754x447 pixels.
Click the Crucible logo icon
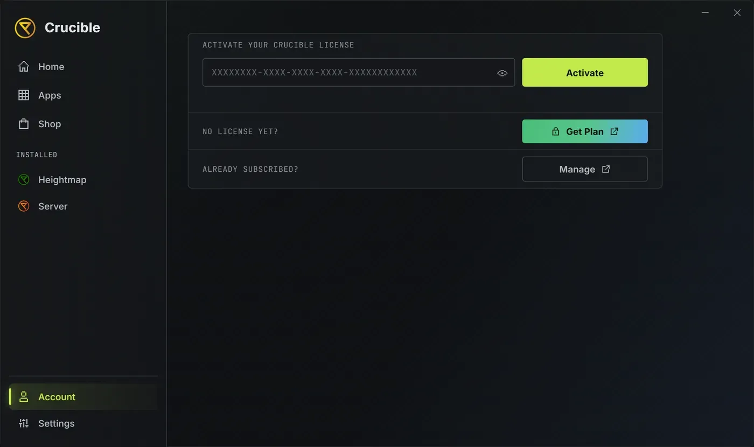pyautogui.click(x=25, y=27)
